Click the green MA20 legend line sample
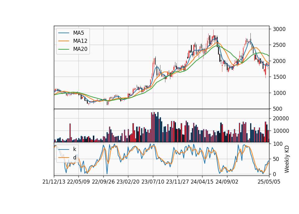299x214 pixels. pyautogui.click(x=64, y=49)
